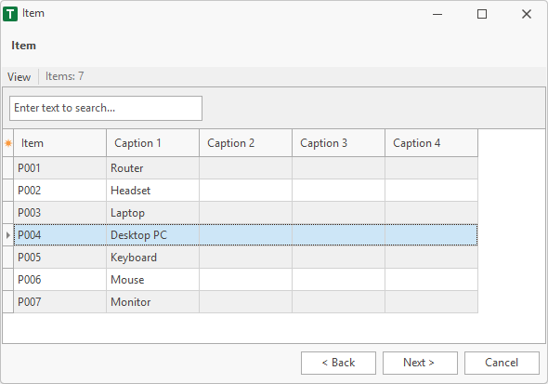This screenshot has height=384, width=548.
Task: Click the green T application icon
Action: [10, 14]
